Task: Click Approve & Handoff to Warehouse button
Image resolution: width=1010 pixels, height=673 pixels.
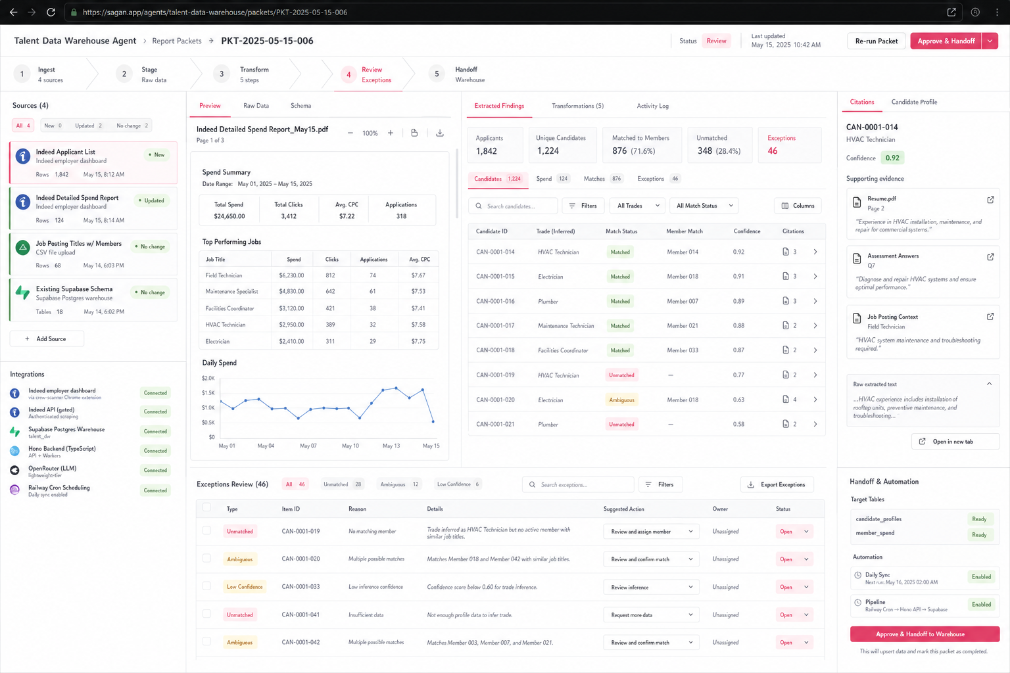Action: click(925, 634)
